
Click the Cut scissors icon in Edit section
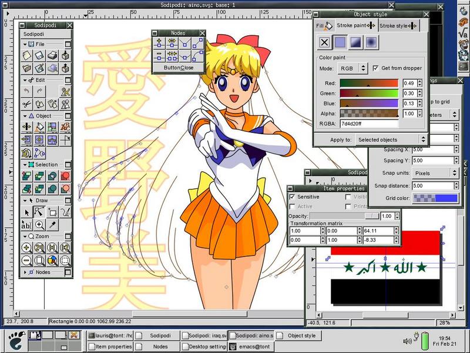(x=26, y=104)
